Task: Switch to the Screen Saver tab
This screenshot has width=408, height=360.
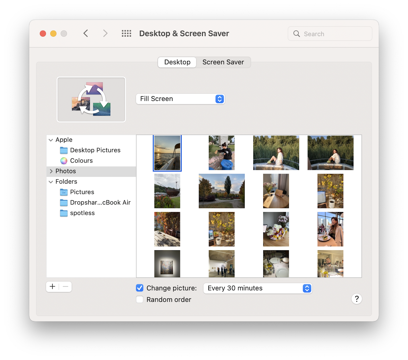Action: [x=223, y=62]
